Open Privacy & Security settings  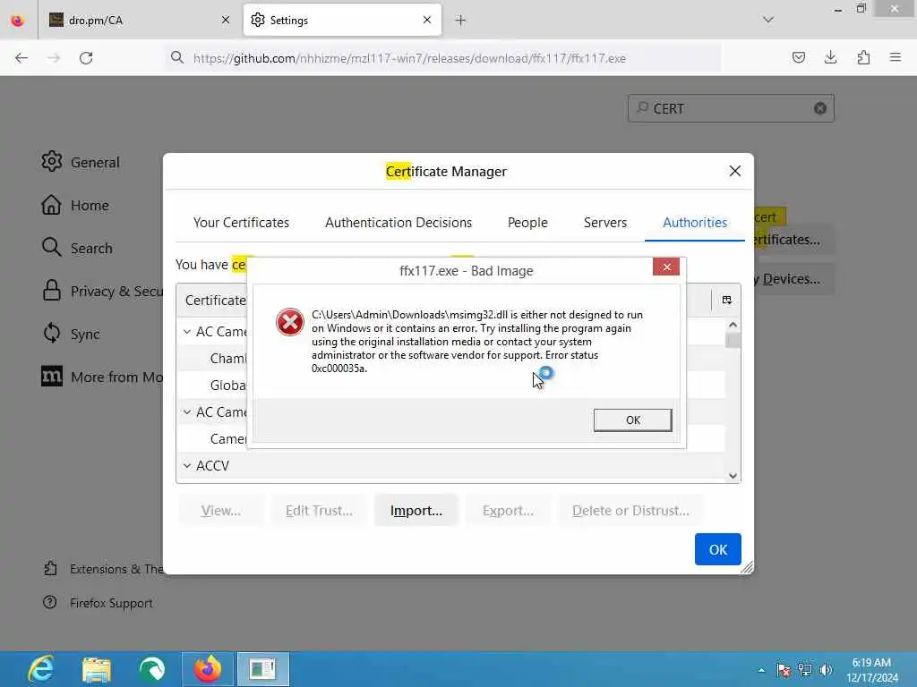pyautogui.click(x=102, y=291)
